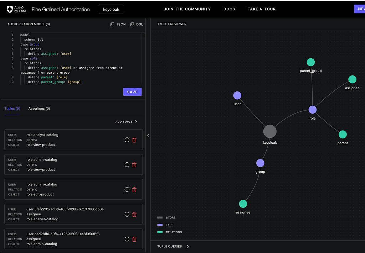Click the Store legend gray swatch
365x253 pixels.
point(160,218)
